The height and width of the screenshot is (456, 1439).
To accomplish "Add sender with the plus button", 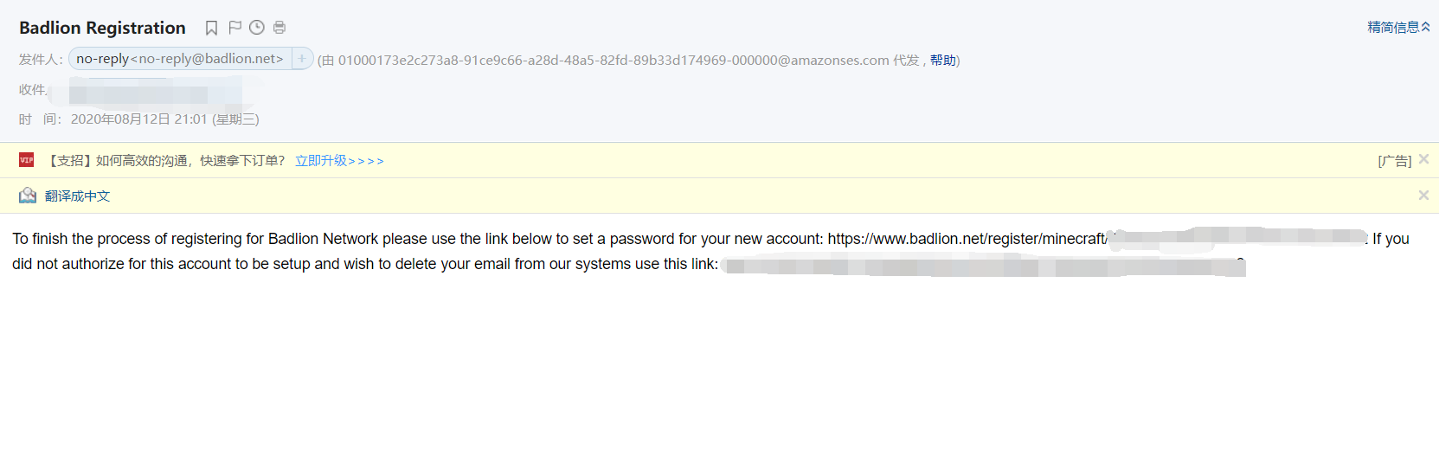I will [302, 59].
